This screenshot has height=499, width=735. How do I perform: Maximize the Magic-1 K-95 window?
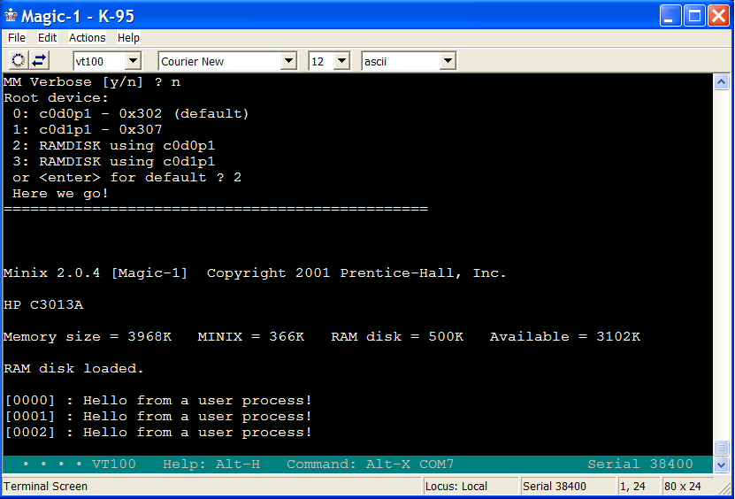point(693,15)
